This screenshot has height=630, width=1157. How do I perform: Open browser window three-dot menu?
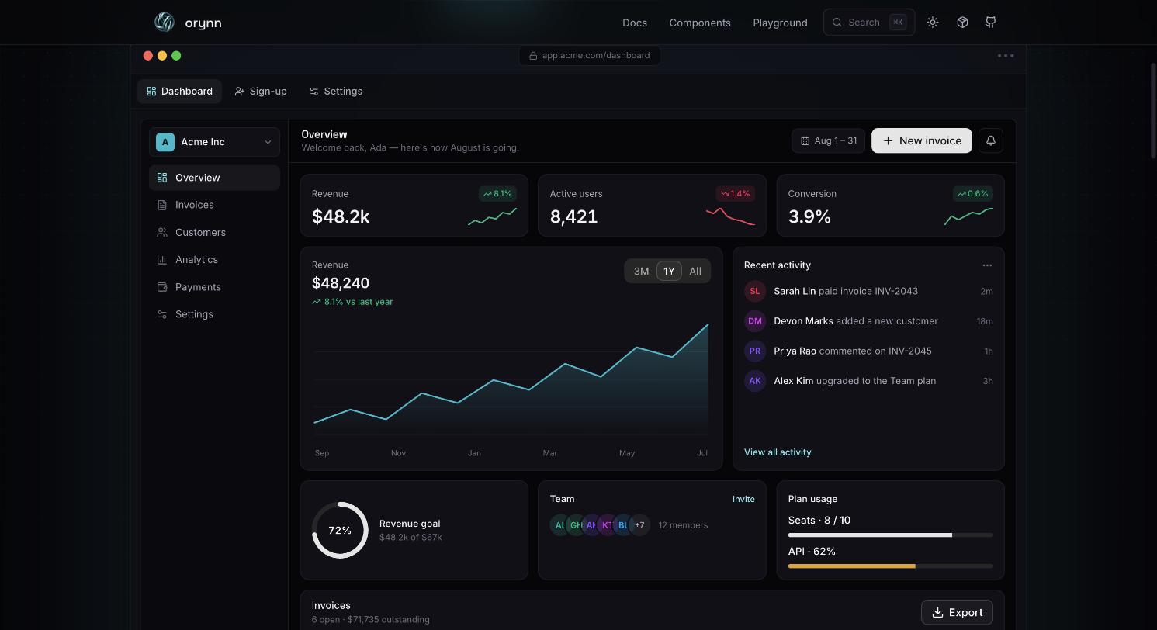point(1006,56)
